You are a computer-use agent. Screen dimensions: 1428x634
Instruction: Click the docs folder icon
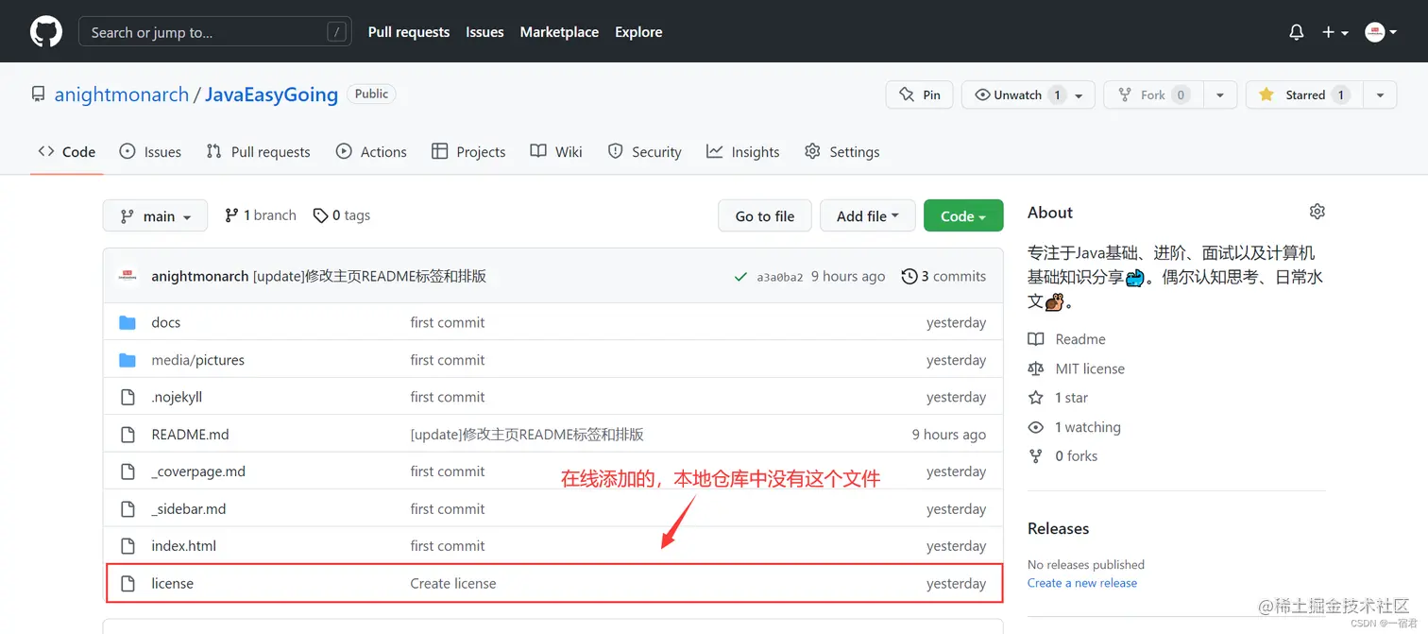127,323
